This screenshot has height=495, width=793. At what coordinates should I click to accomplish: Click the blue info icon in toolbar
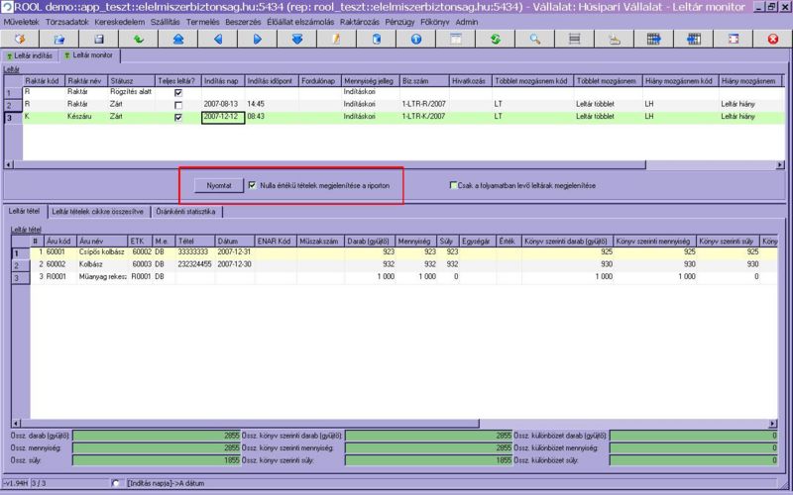(416, 39)
